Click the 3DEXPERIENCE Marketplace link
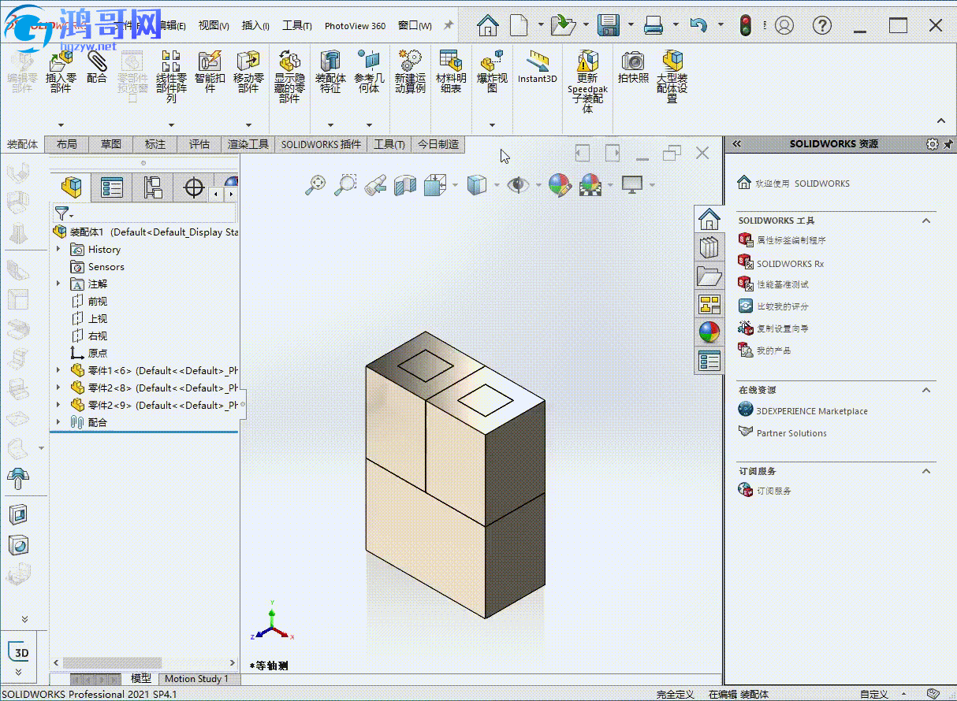957x701 pixels. click(x=812, y=411)
